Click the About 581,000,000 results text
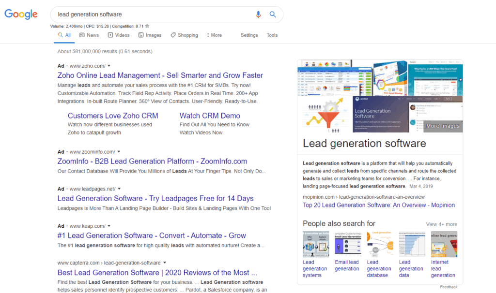Viewport: 496px width, 293px height. tap(105, 51)
